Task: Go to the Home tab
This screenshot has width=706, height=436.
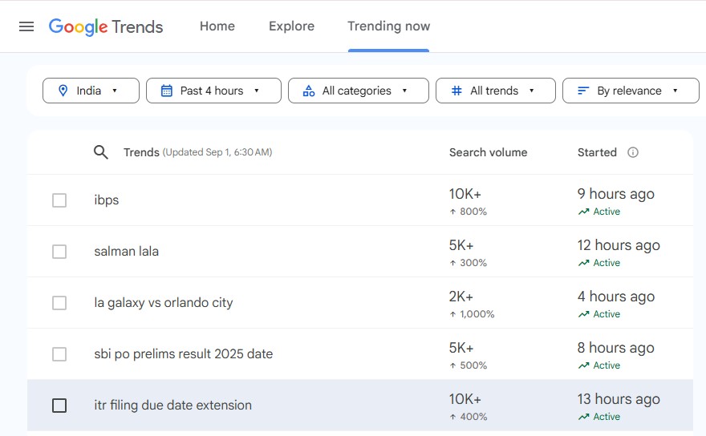Action: (x=217, y=26)
